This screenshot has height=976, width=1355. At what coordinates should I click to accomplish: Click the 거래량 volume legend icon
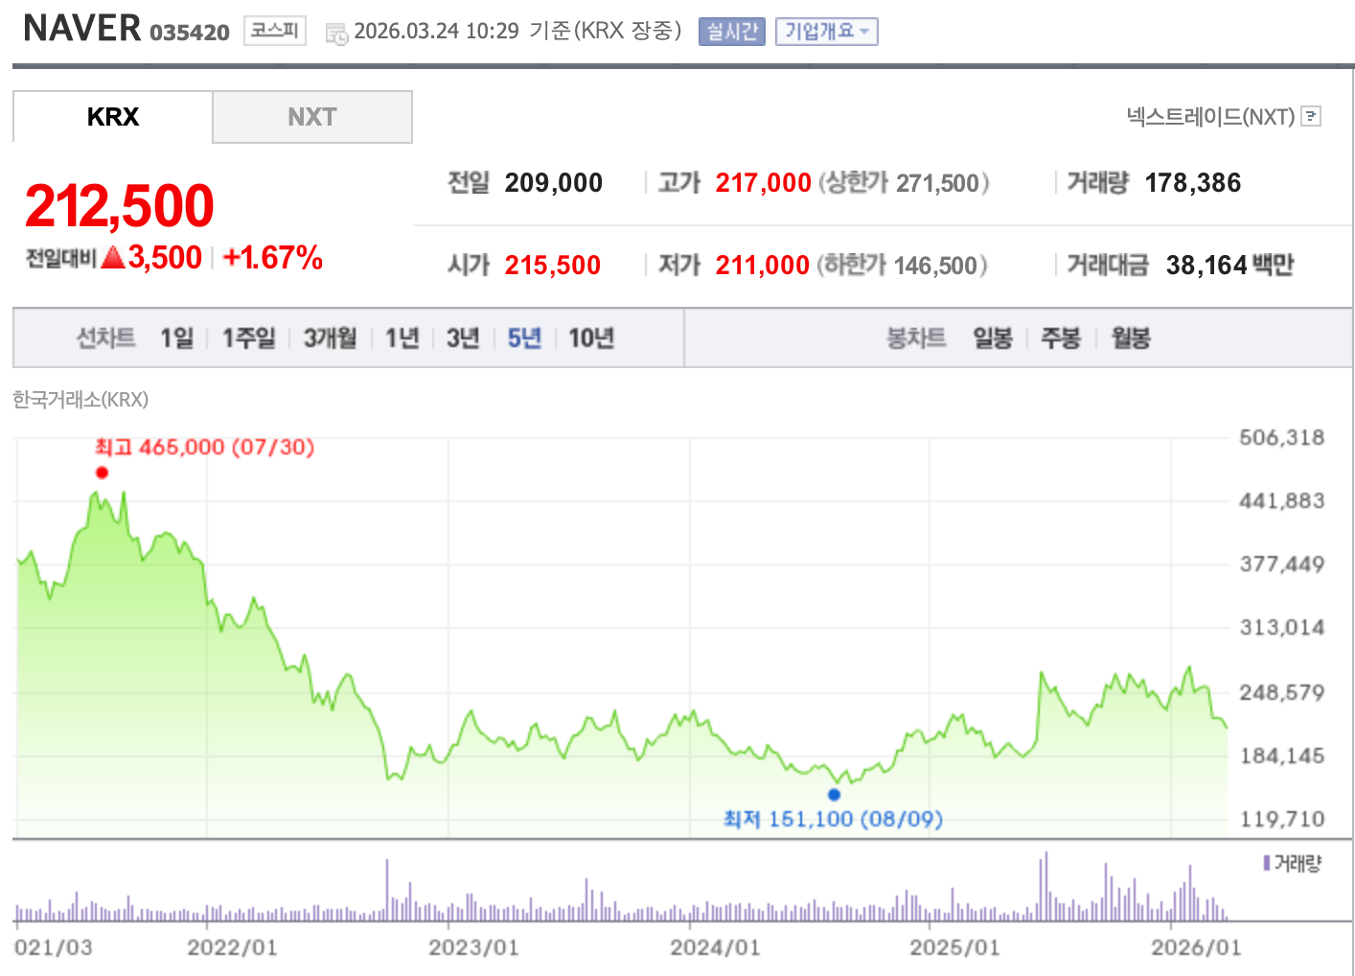(x=1267, y=864)
